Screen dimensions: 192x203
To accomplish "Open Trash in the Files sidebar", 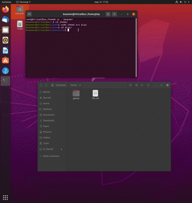I will [52, 143].
